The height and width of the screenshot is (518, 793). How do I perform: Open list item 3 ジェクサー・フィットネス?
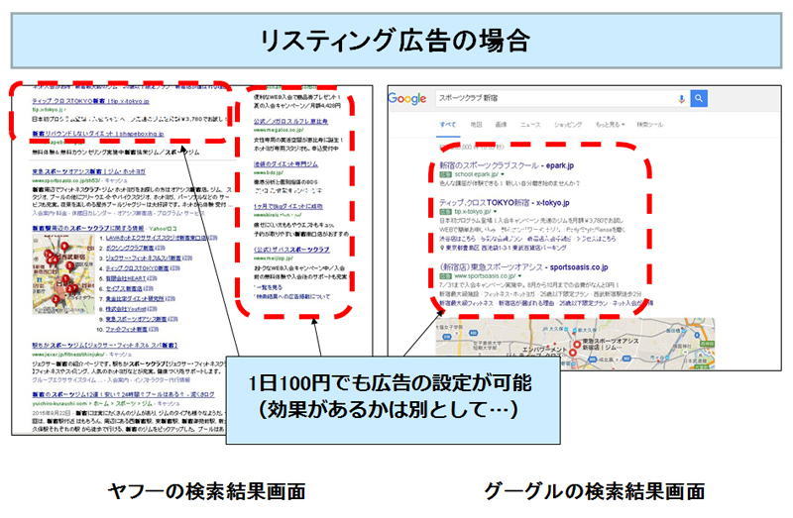pyautogui.click(x=143, y=259)
